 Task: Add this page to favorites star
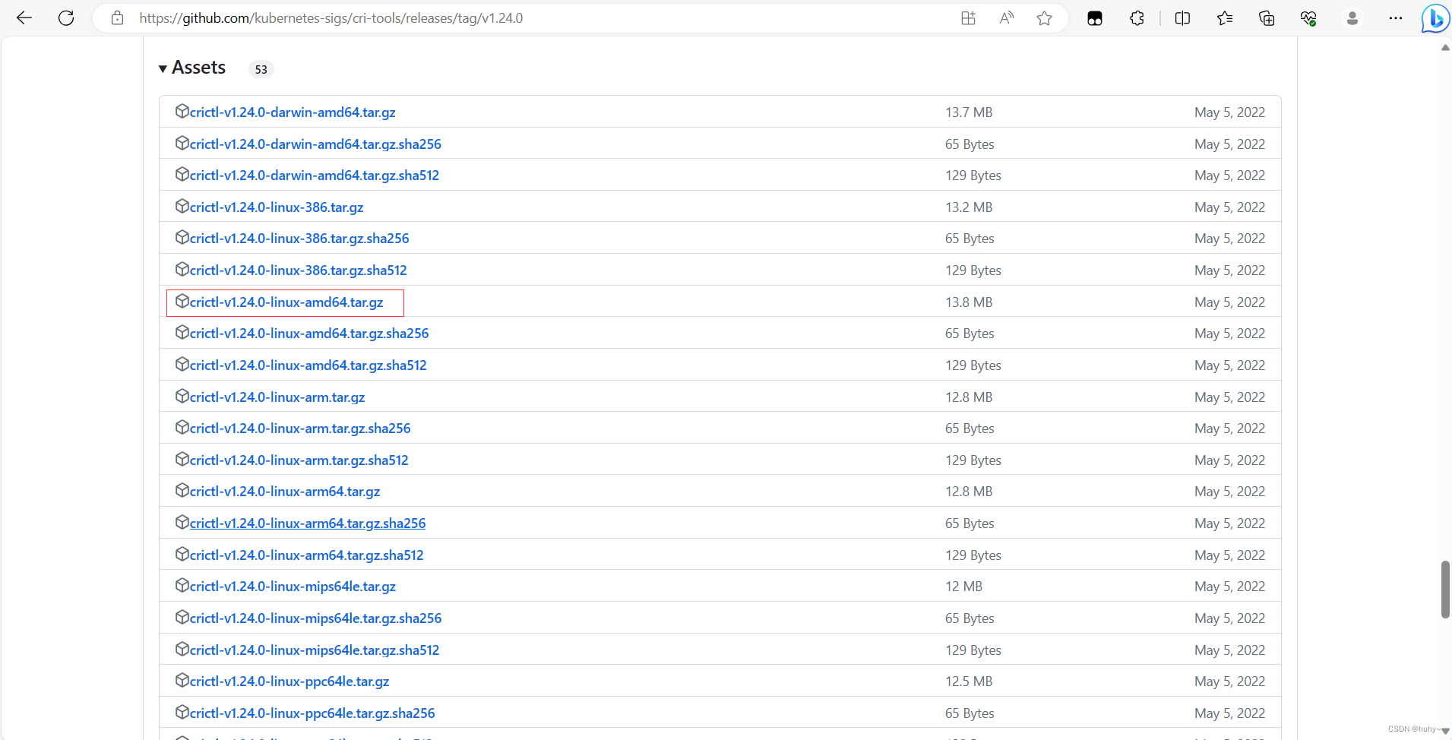point(1045,18)
